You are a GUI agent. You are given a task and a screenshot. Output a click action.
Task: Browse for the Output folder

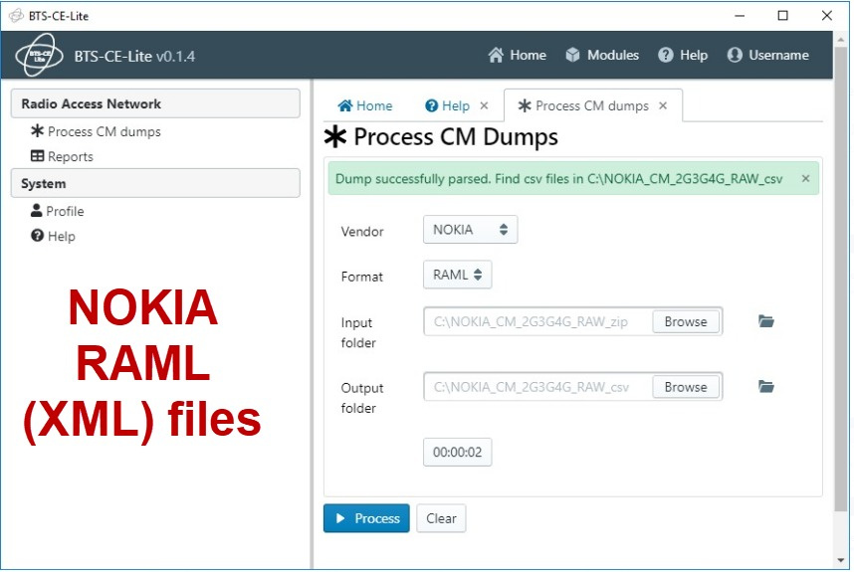point(686,387)
